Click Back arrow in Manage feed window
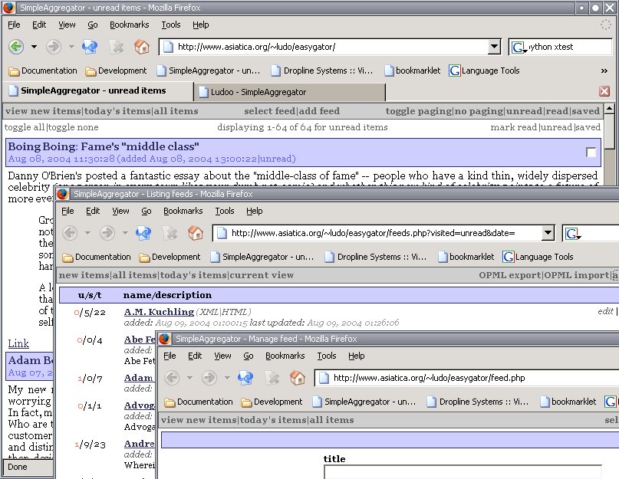 pos(172,378)
